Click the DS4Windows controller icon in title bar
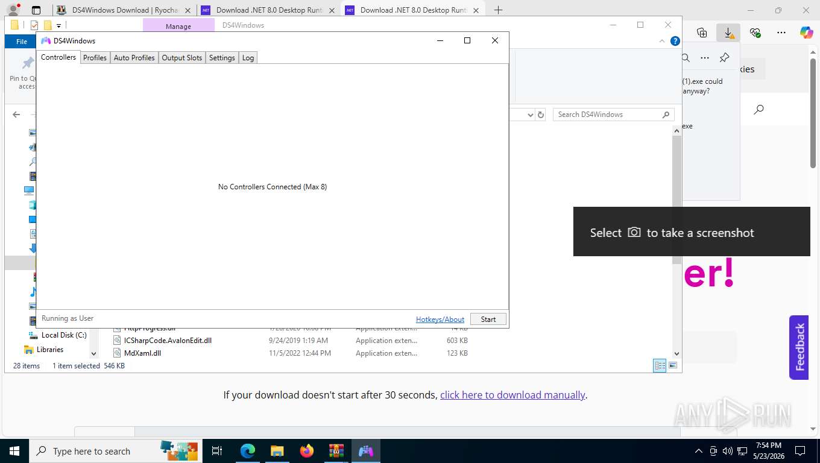 [x=46, y=40]
